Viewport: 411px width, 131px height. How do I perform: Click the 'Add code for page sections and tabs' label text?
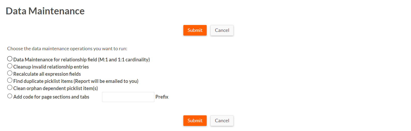(51, 97)
